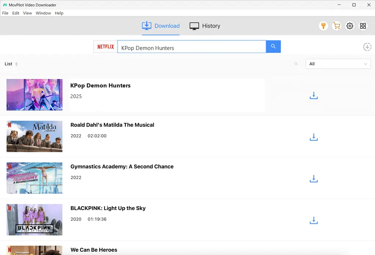The image size is (375, 255).
Task: Download Roald Dahl's Matilda The Musical
Action: point(314,137)
